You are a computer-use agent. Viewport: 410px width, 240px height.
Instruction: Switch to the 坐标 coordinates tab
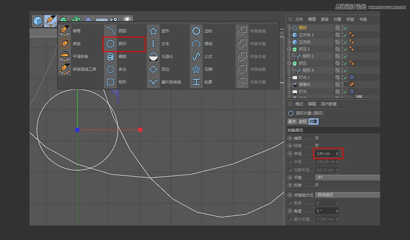[302, 121]
